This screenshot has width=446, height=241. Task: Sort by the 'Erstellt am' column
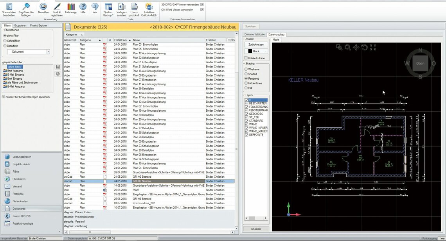tap(122, 40)
